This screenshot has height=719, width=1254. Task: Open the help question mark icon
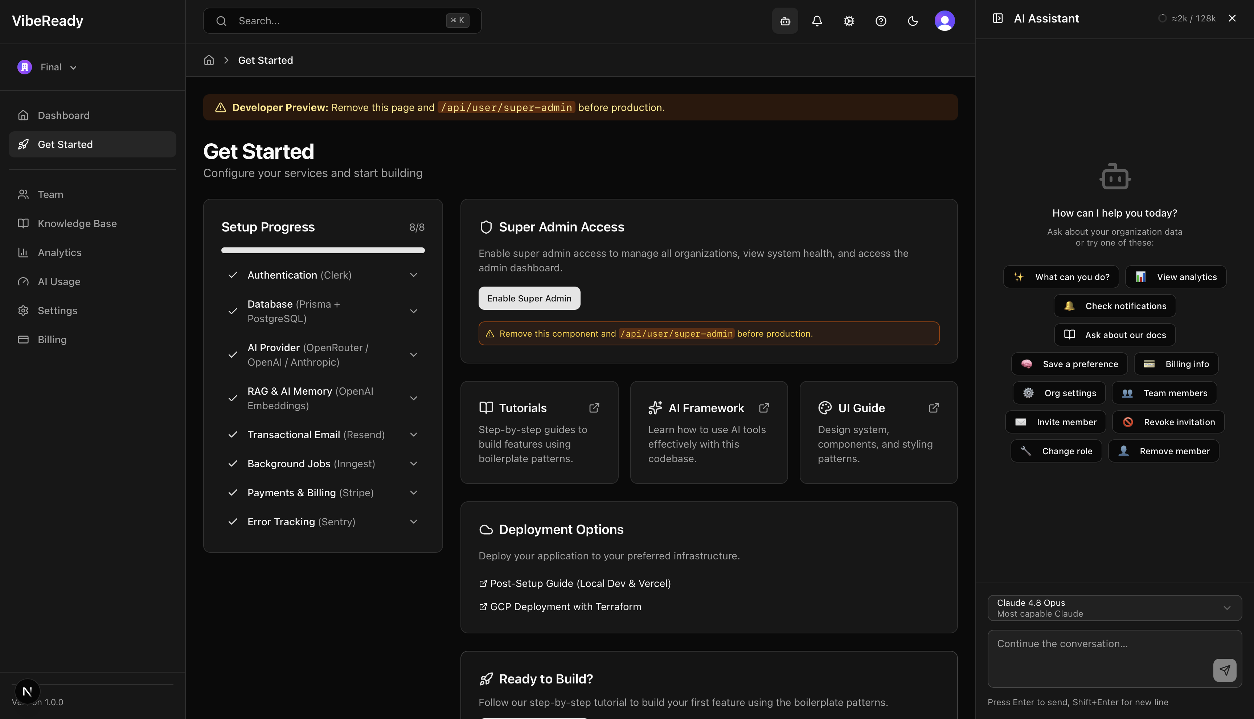[881, 21]
